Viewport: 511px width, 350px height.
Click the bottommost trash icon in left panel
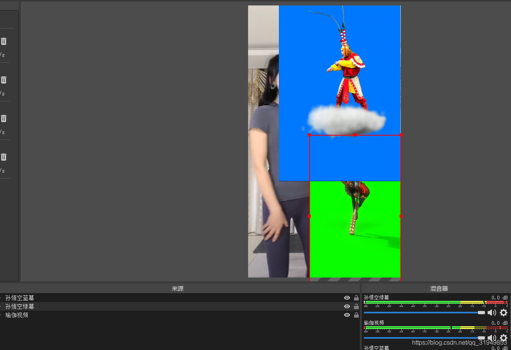(4, 157)
